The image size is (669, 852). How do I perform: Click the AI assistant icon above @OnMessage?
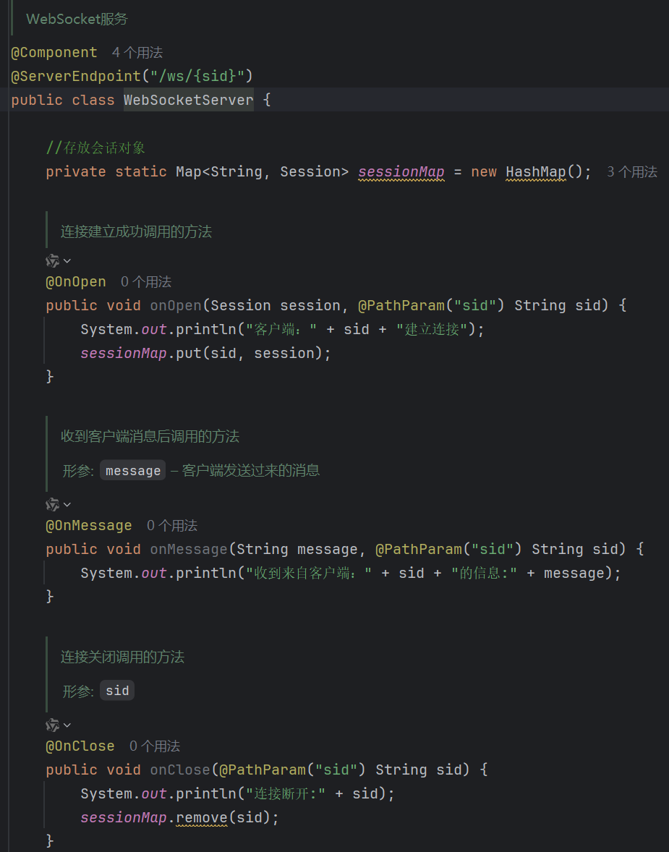[52, 504]
